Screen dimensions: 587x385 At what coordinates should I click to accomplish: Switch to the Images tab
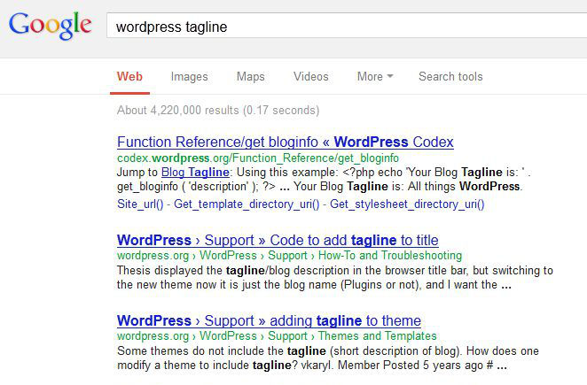point(190,76)
